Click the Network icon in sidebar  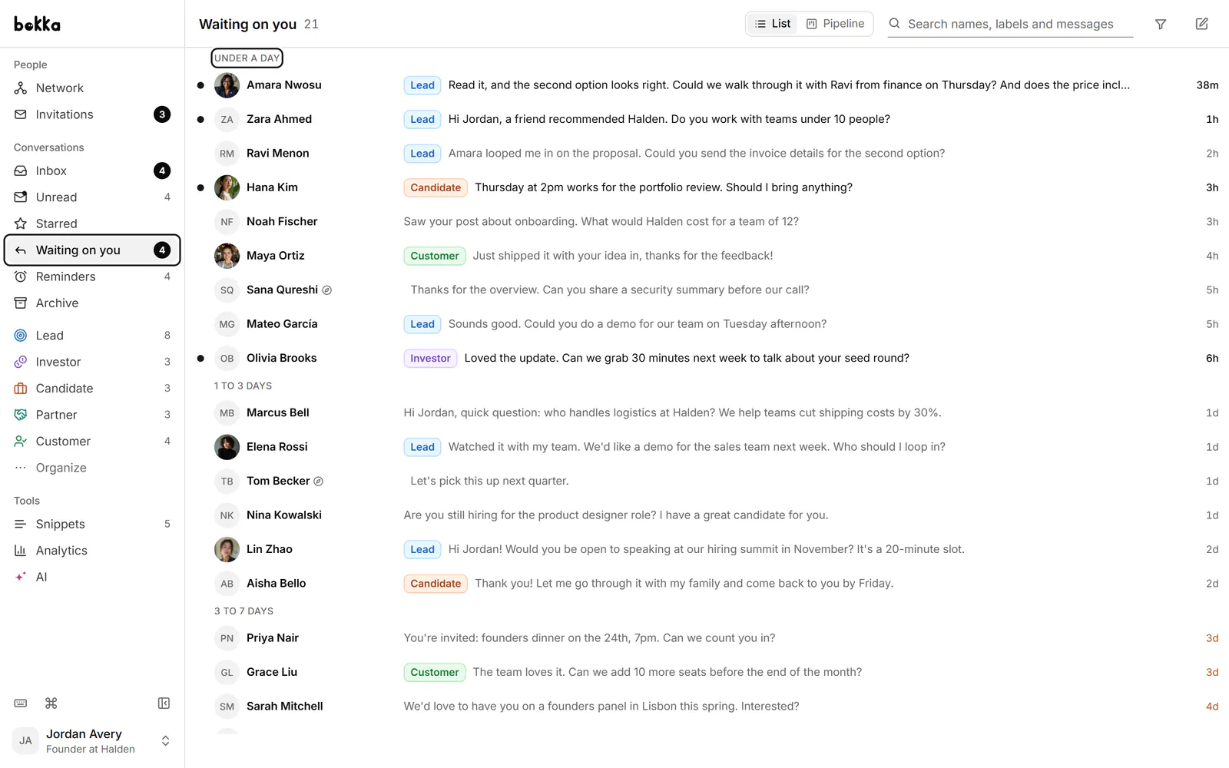pyautogui.click(x=21, y=88)
